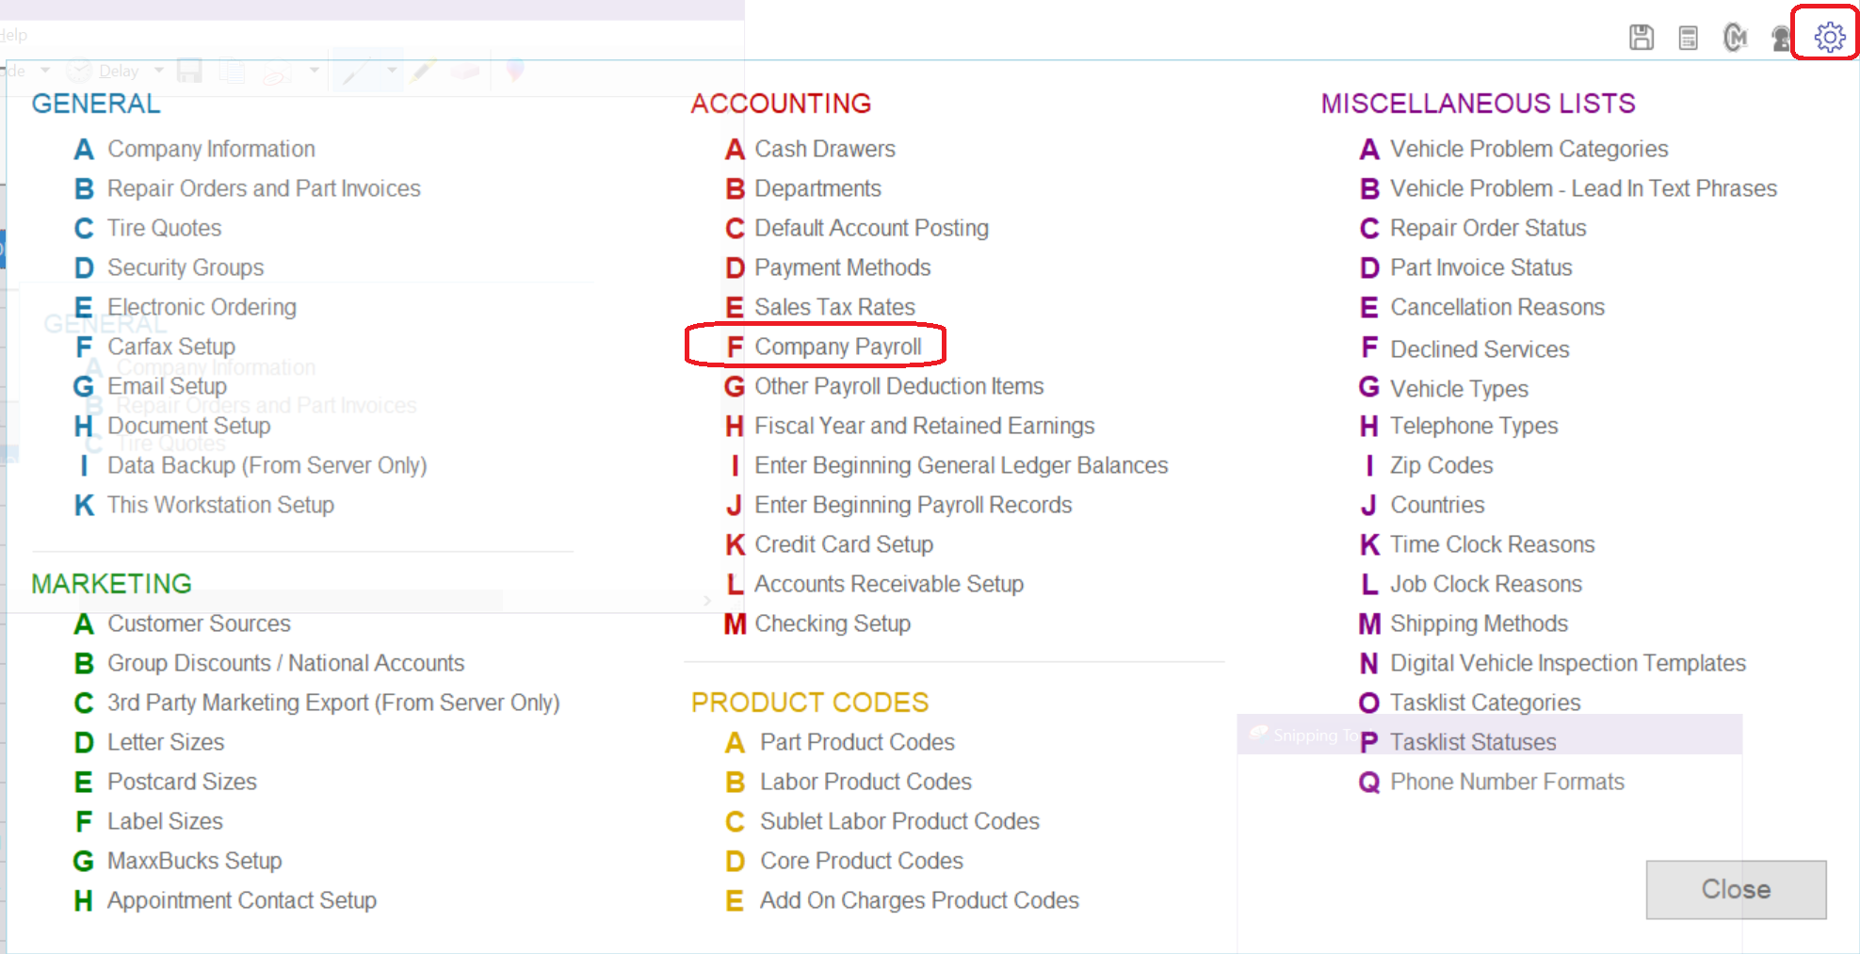
Task: Open Tasklist Statuses list
Action: pos(1473,742)
